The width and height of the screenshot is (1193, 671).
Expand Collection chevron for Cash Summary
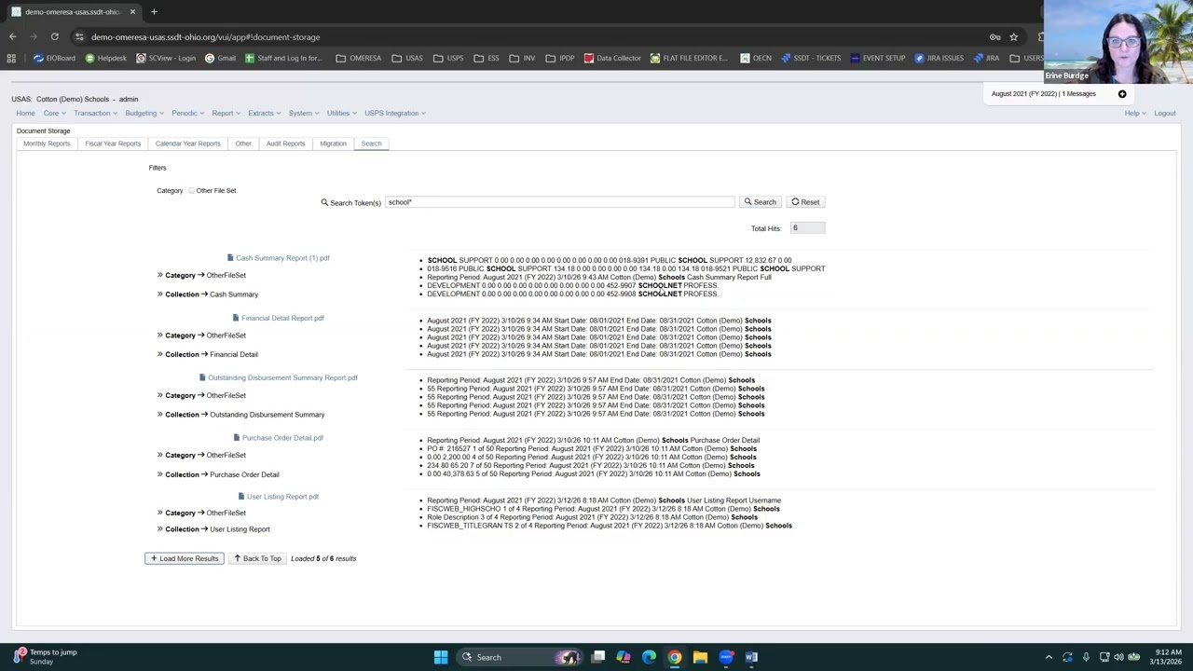pyautogui.click(x=159, y=294)
